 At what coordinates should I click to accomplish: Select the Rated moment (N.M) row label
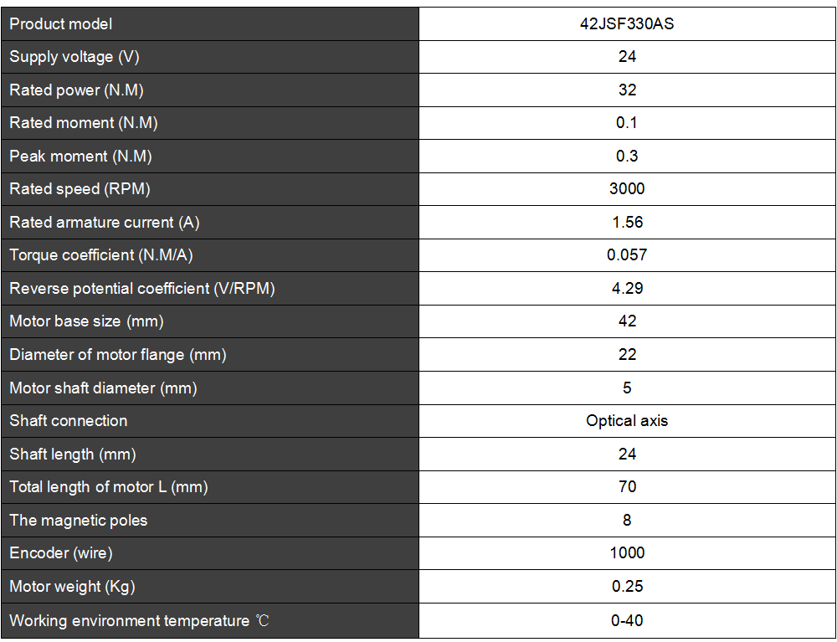click(x=83, y=123)
